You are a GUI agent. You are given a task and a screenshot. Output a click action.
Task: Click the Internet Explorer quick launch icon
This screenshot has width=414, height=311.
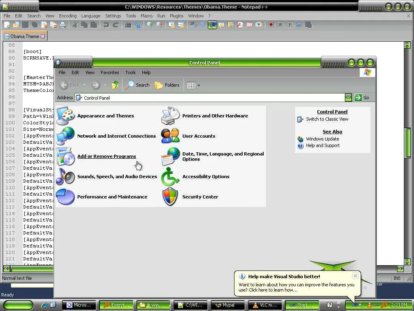point(44,305)
